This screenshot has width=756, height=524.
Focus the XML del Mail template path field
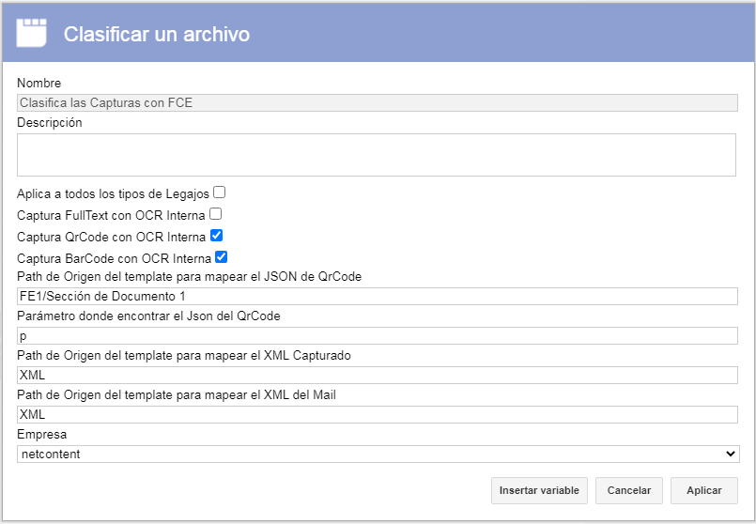[377, 414]
